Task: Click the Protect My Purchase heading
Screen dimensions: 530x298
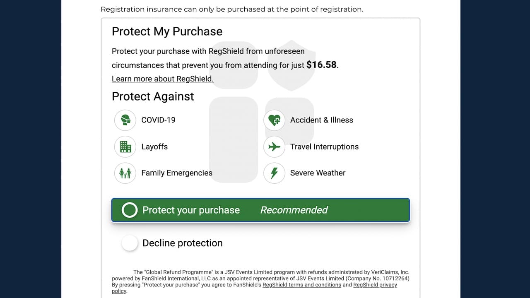Action: (167, 31)
